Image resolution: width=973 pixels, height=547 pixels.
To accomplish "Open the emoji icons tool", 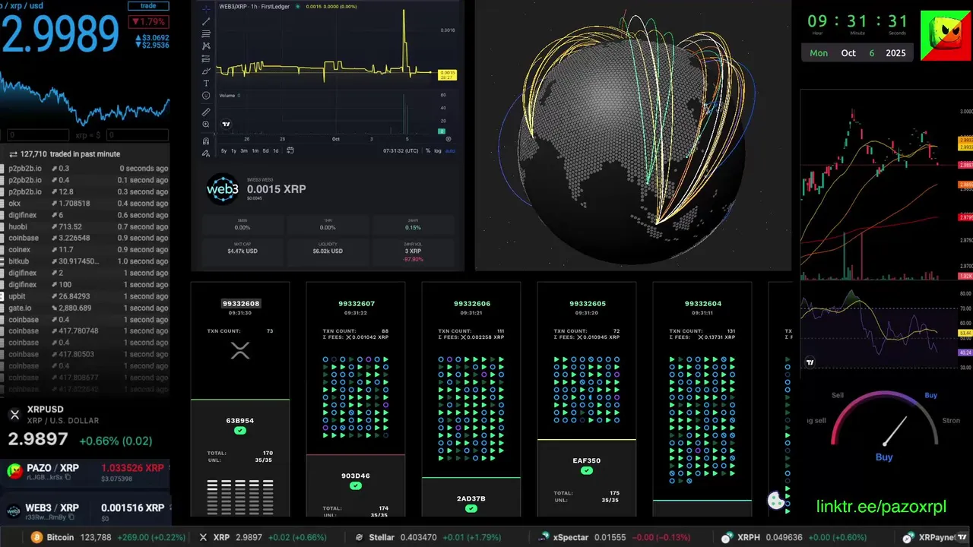I will 206,96.
